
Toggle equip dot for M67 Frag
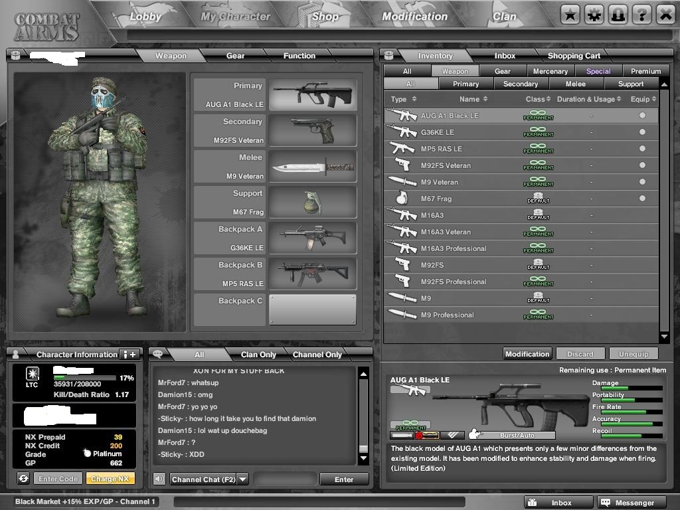(x=642, y=198)
